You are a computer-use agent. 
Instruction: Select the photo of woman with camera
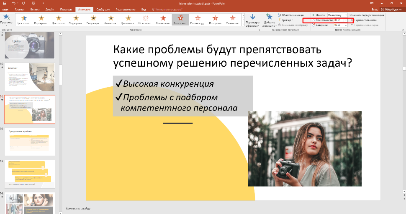(305, 149)
